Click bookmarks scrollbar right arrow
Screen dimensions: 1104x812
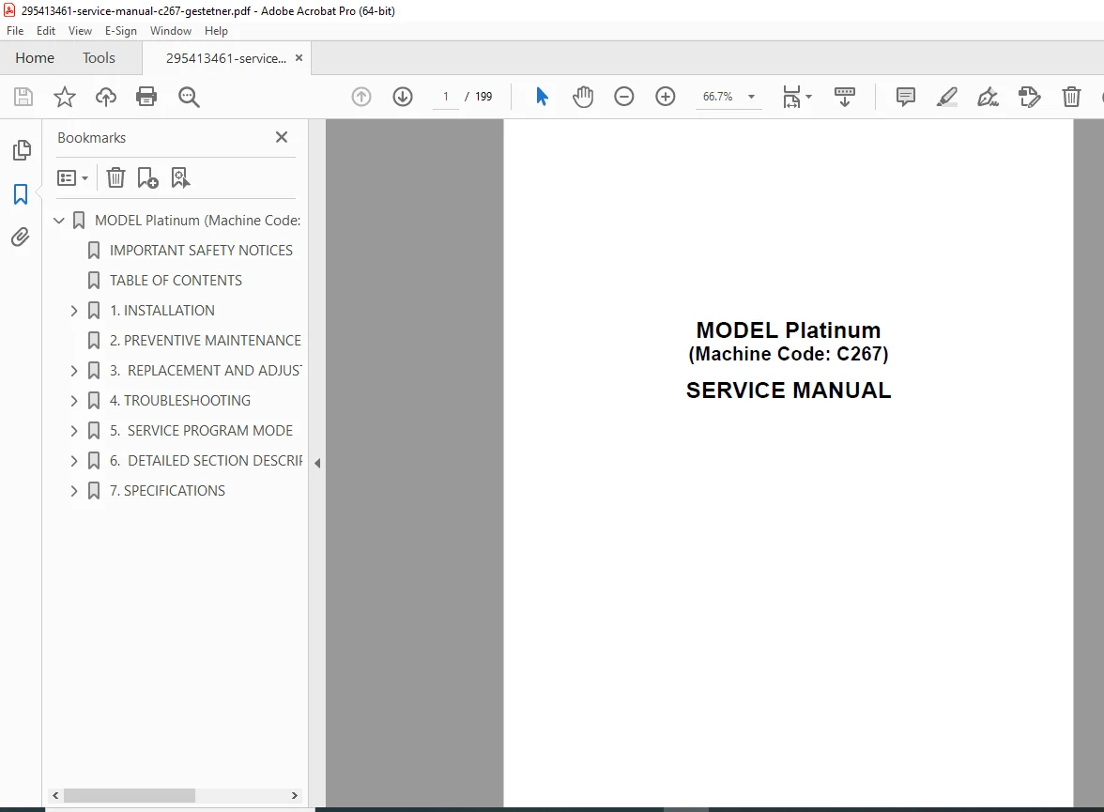[x=295, y=796]
